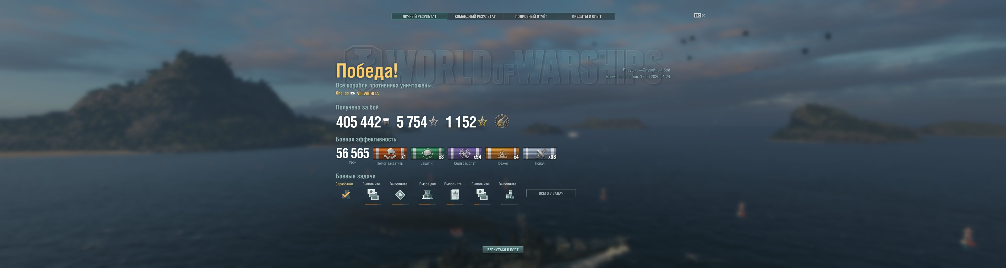Click the grey Попал shell ribbon

point(540,154)
